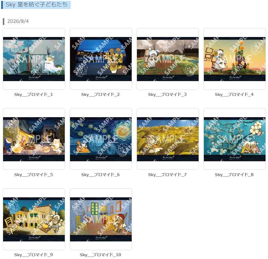Open the Sky_ブロマイド_1 windmill thumbnail
Screen dimensions: 268x259
click(x=34, y=59)
